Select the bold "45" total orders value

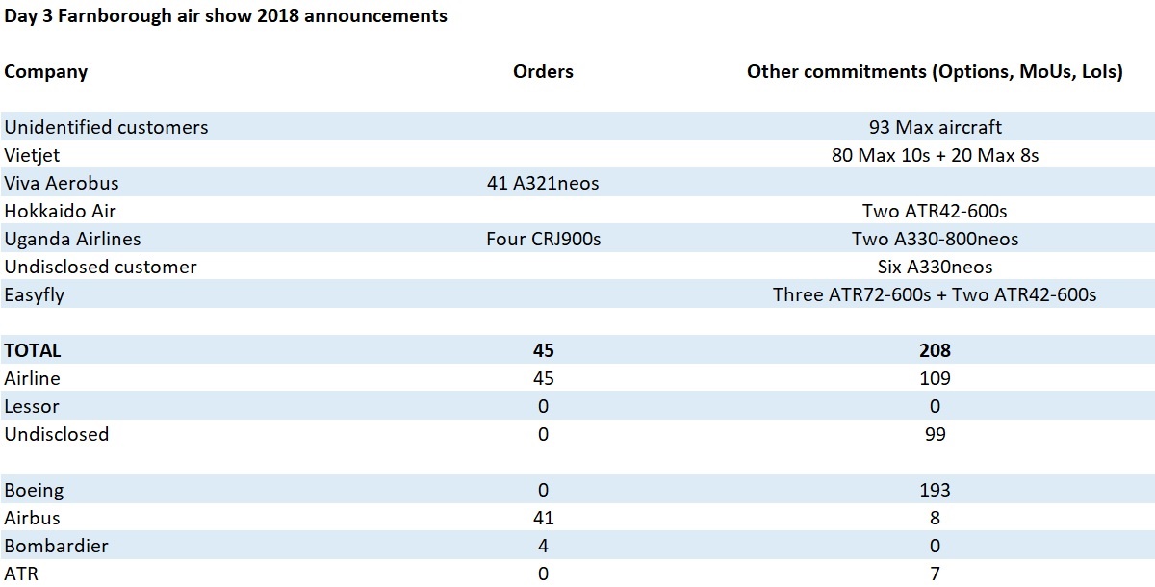(543, 351)
